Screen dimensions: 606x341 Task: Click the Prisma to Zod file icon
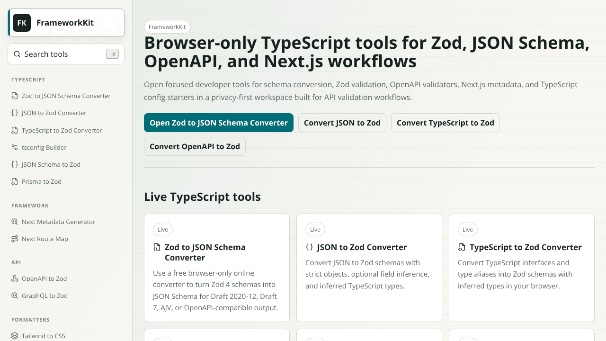[x=15, y=181]
